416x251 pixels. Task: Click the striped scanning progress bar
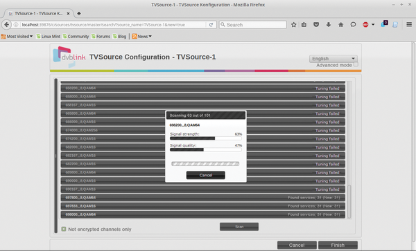click(205, 164)
